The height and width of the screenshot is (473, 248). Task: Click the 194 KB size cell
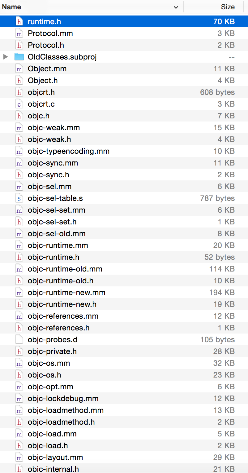click(x=222, y=293)
